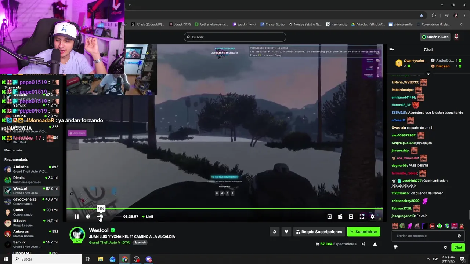Image resolution: width=470 pixels, height=264 pixels.
Task: Click Justhink777 username in chat
Action: 412,181
